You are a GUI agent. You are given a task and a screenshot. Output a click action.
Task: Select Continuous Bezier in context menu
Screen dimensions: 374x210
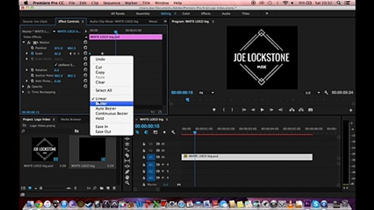pos(111,113)
